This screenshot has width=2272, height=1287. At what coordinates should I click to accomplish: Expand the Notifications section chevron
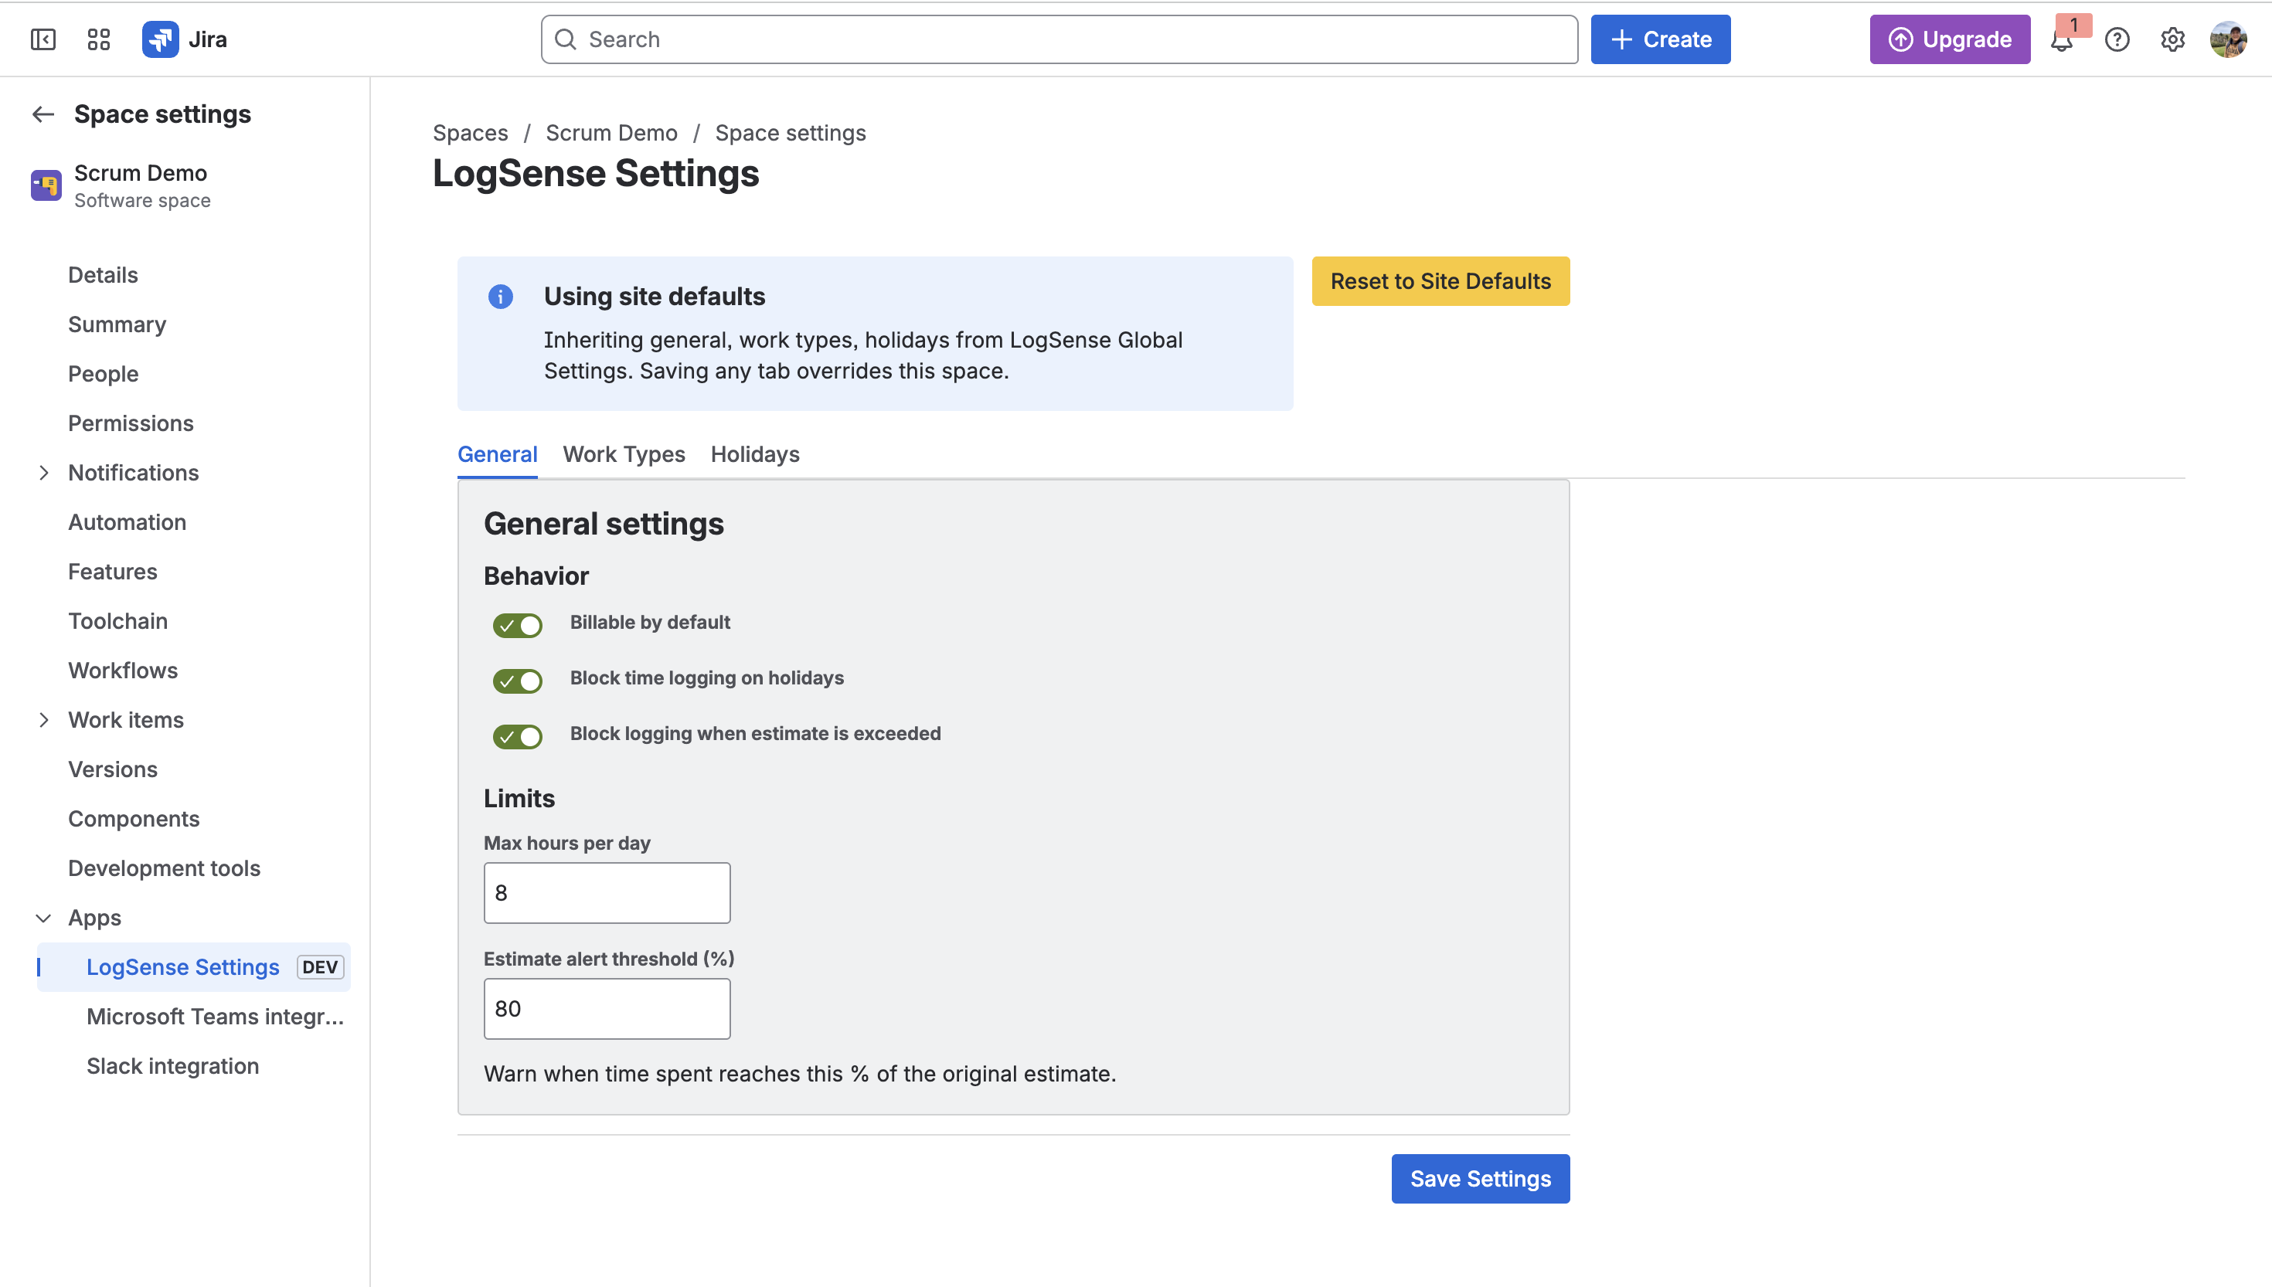tap(43, 473)
